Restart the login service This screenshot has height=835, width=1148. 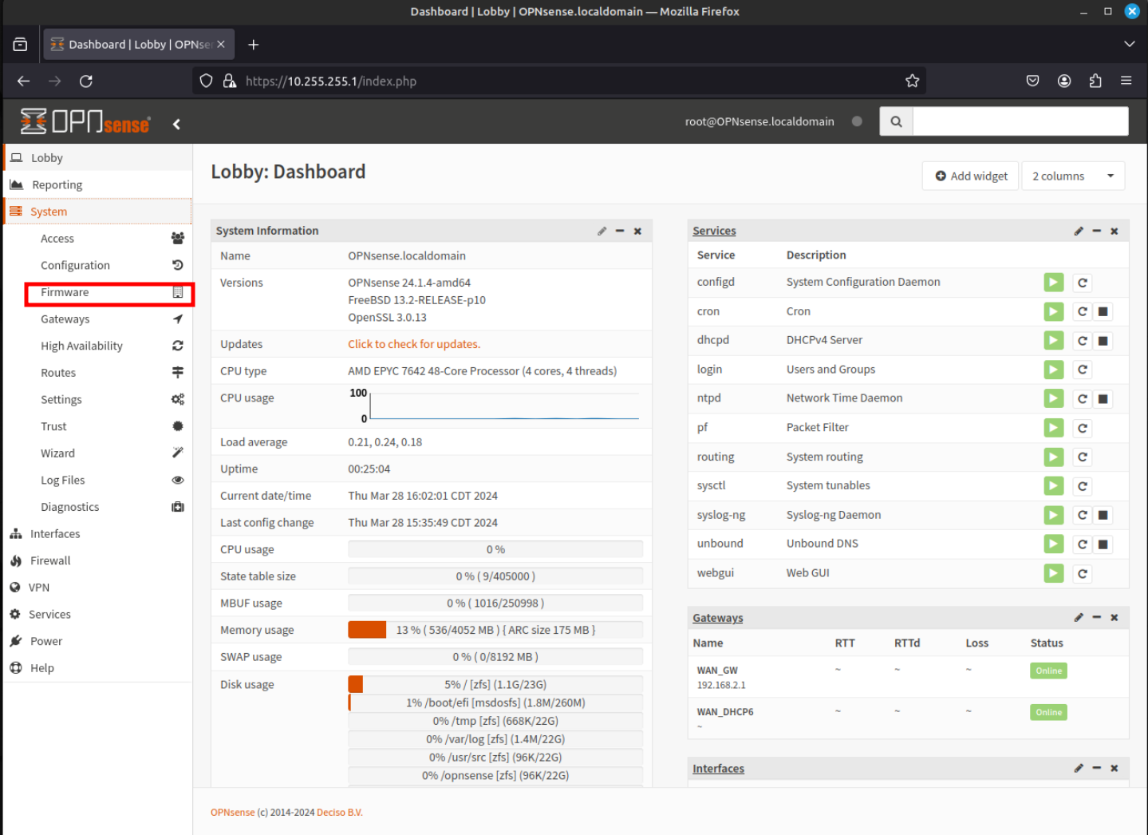point(1083,370)
